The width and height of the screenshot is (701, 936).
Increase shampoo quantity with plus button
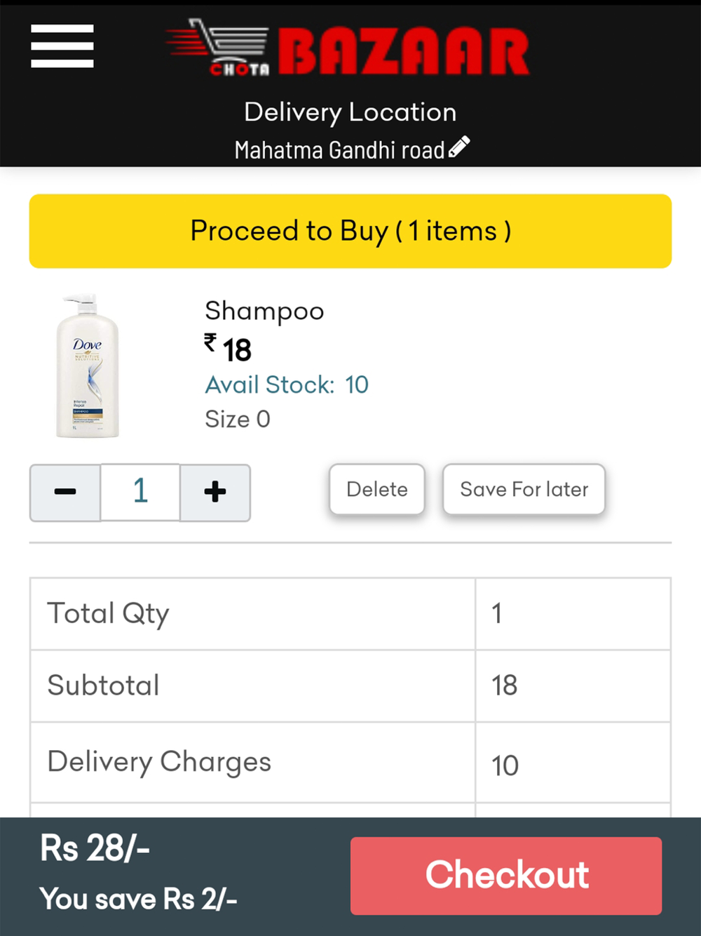[x=215, y=493]
